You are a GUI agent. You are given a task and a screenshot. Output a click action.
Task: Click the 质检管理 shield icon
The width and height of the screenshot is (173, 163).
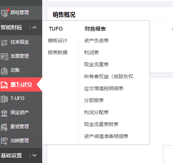4,13
